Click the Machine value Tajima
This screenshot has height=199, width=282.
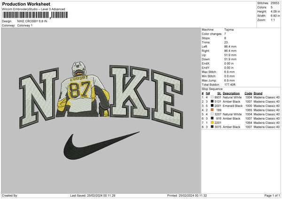(229, 30)
